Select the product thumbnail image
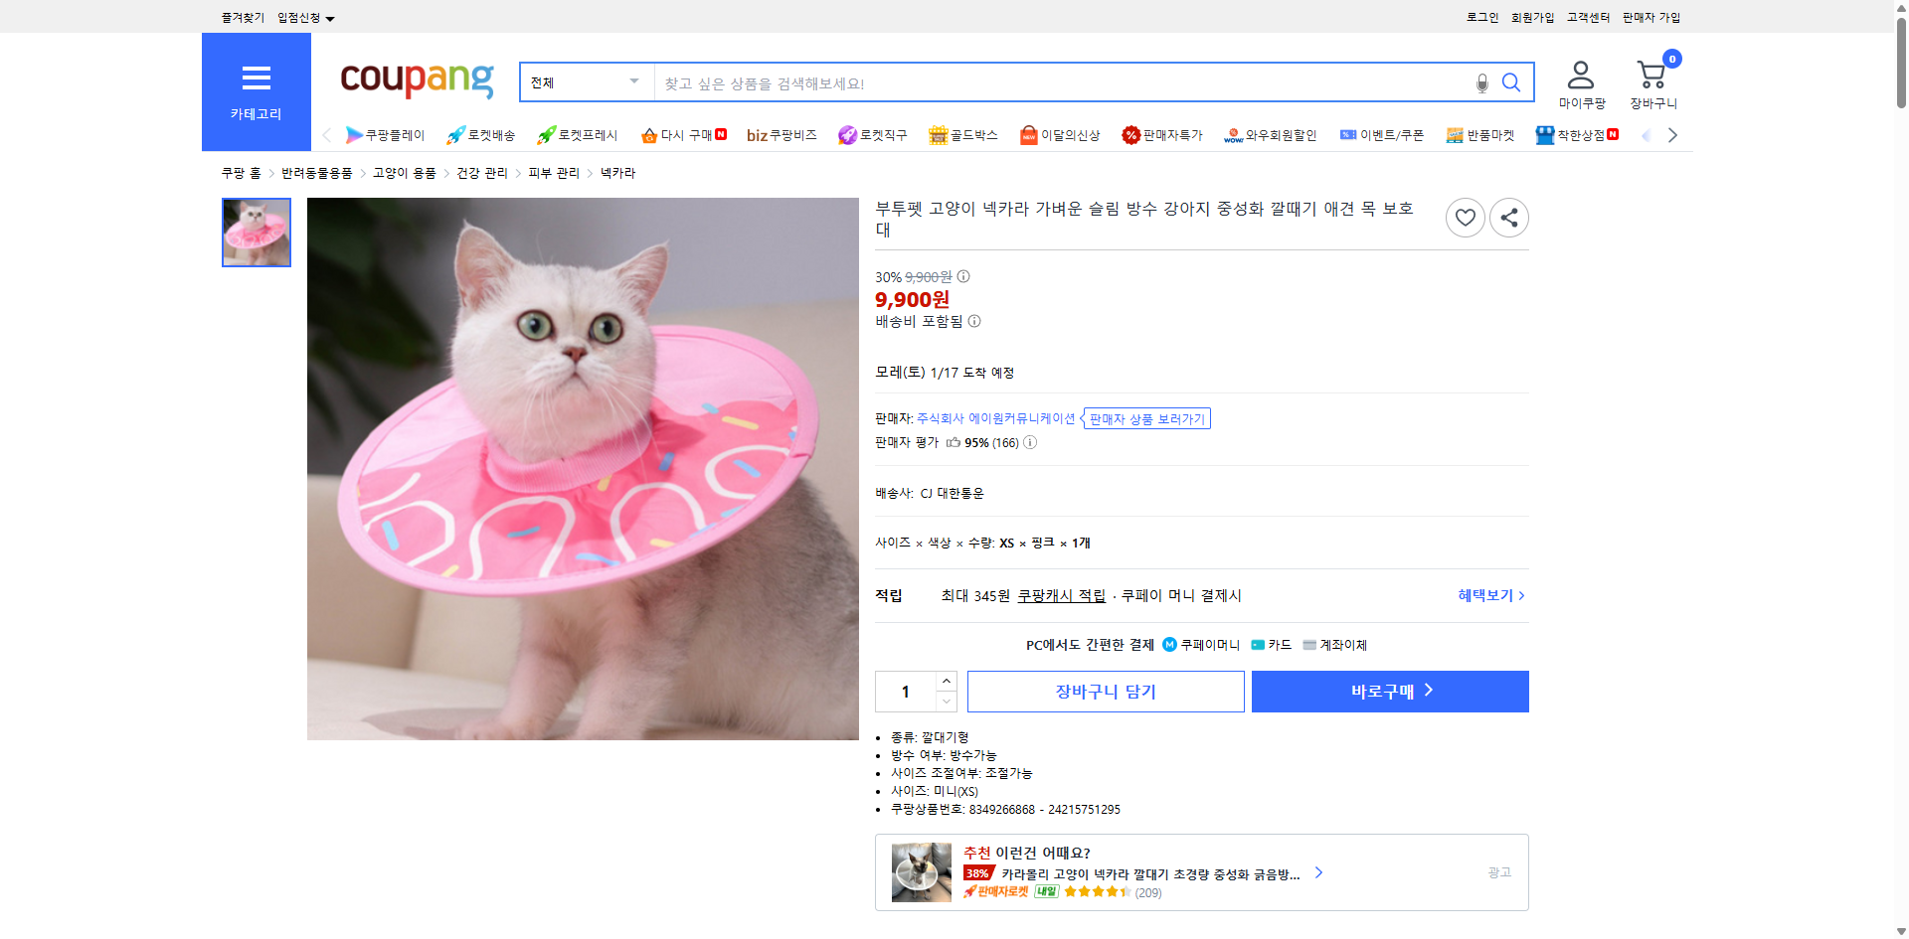The width and height of the screenshot is (1909, 939). 256,233
